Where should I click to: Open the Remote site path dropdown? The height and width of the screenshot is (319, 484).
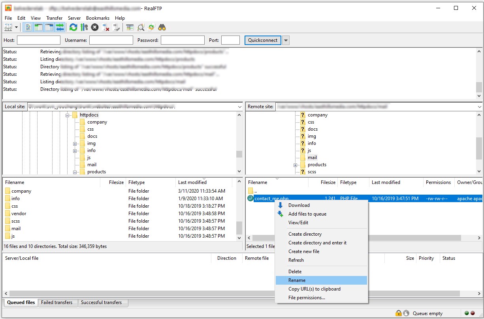click(x=479, y=107)
